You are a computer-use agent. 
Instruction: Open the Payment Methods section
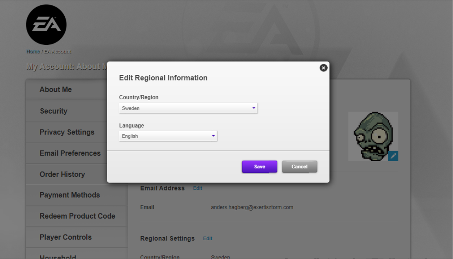[70, 195]
